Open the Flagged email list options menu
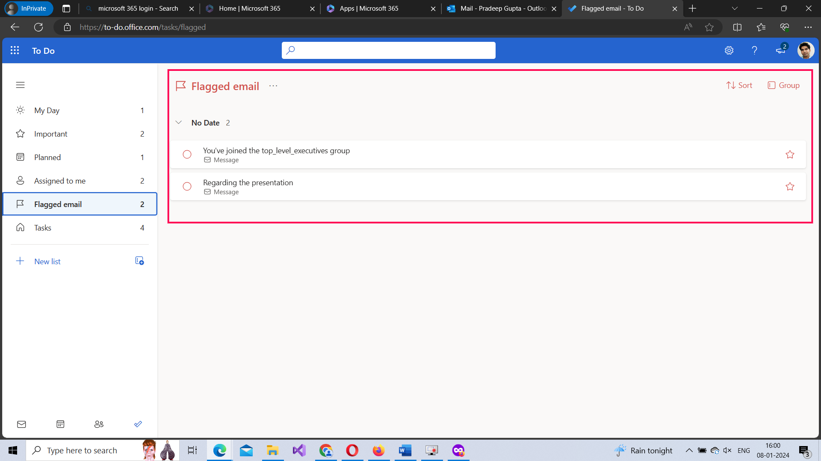The image size is (821, 461). (x=273, y=86)
